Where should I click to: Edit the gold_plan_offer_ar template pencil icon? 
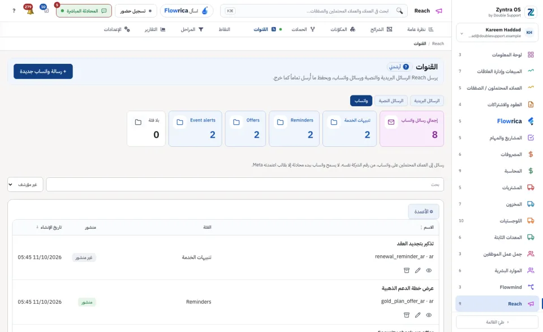click(417, 315)
